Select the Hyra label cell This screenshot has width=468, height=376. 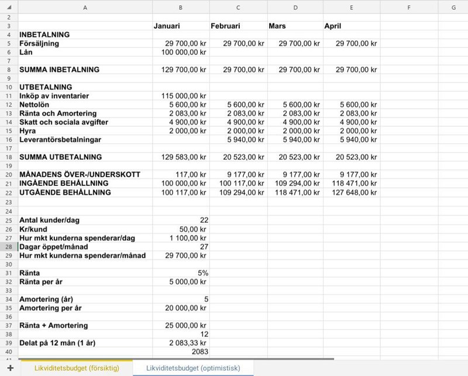pos(85,131)
